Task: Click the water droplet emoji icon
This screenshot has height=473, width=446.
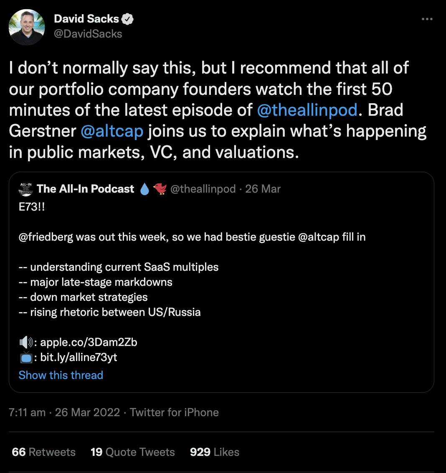Action: [x=144, y=189]
